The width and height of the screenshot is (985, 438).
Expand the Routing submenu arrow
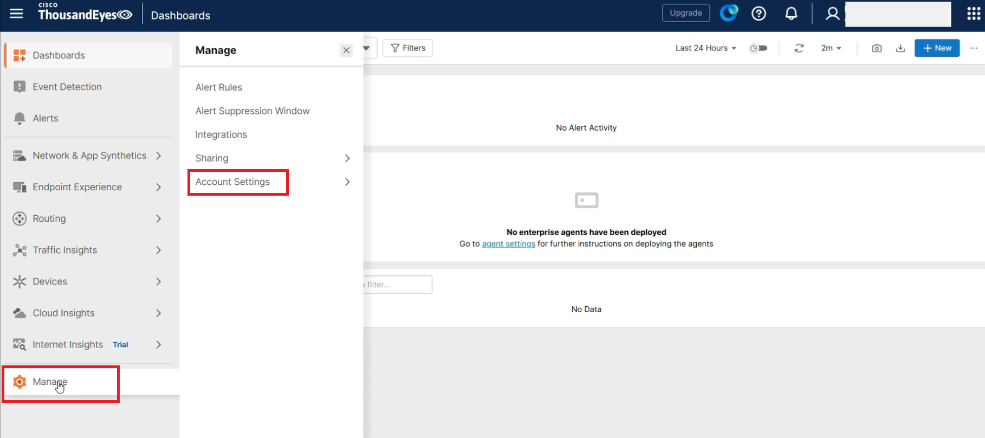coord(159,218)
